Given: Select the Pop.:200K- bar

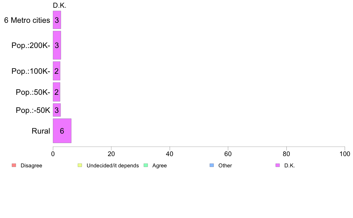Looking at the screenshot, I should [57, 45].
